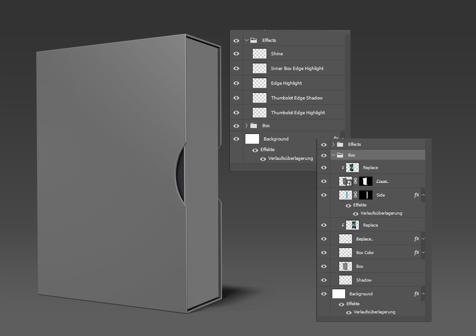Click the Box Color layer thumbnail
The height and width of the screenshot is (336, 476).
(x=346, y=253)
